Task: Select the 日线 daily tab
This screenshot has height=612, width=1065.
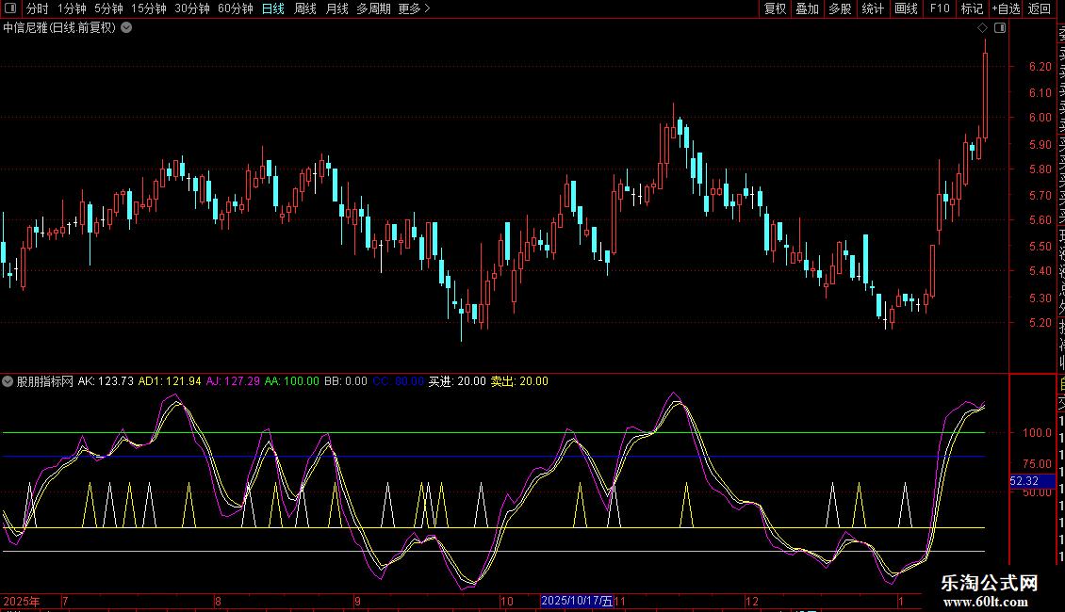Action: (x=272, y=8)
